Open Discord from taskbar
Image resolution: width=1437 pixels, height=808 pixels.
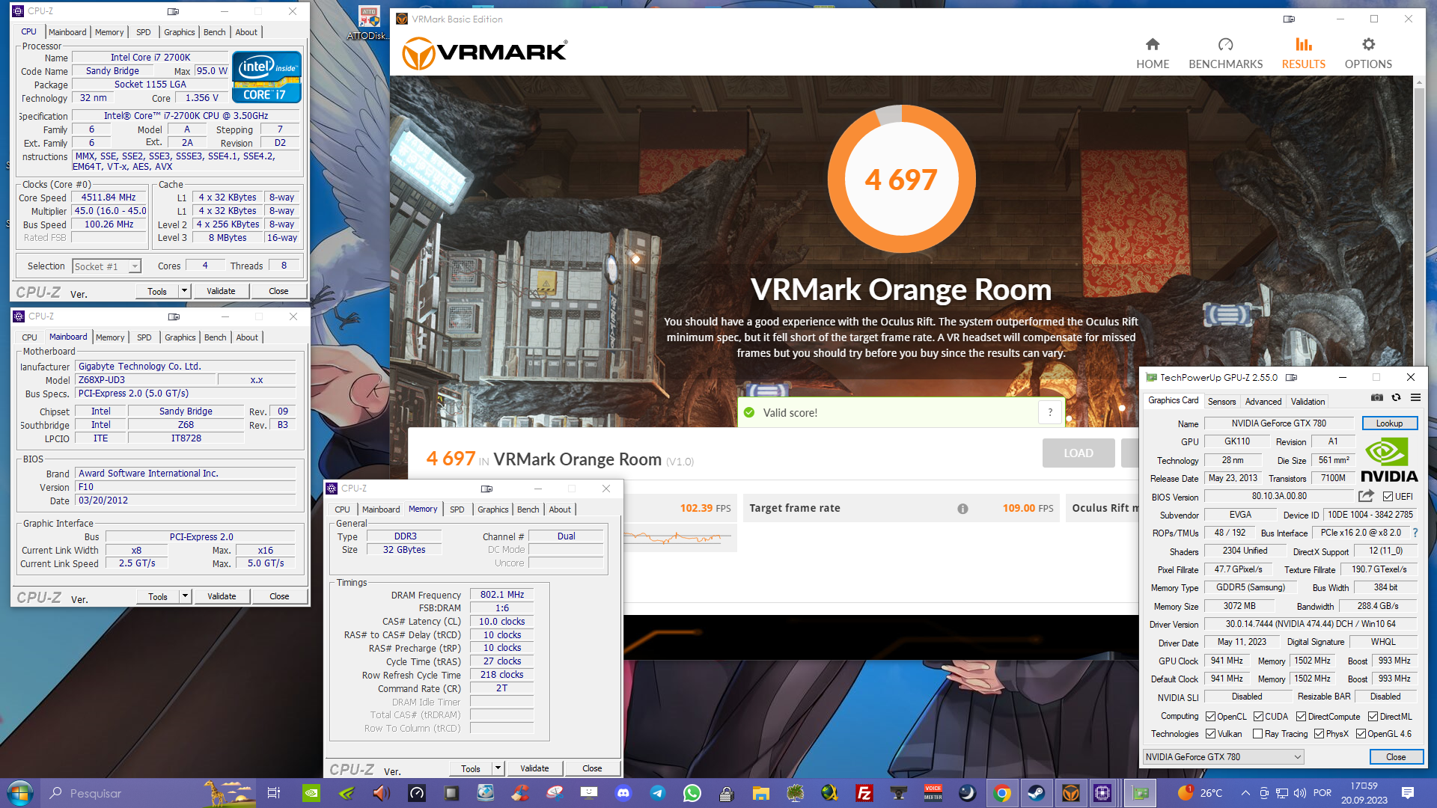[x=623, y=793]
